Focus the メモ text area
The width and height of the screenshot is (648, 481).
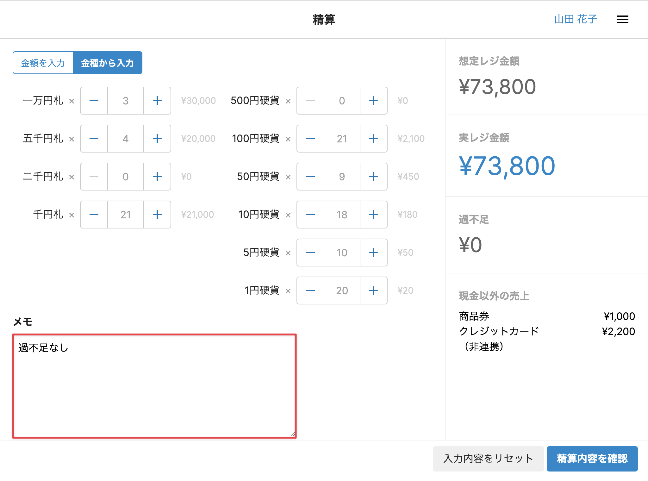pyautogui.click(x=154, y=386)
